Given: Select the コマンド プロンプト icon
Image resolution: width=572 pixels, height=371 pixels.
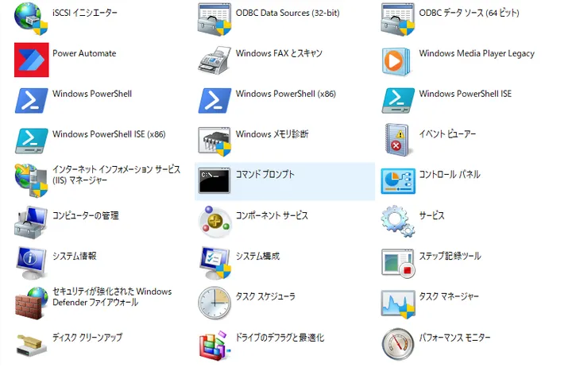Looking at the screenshot, I should pyautogui.click(x=214, y=181).
